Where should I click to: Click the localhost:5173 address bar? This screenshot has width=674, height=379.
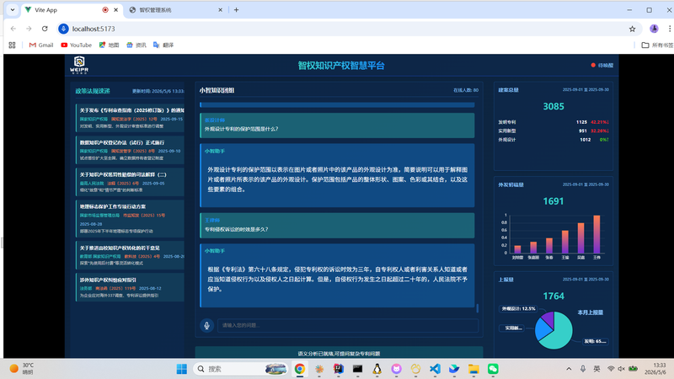pos(348,29)
